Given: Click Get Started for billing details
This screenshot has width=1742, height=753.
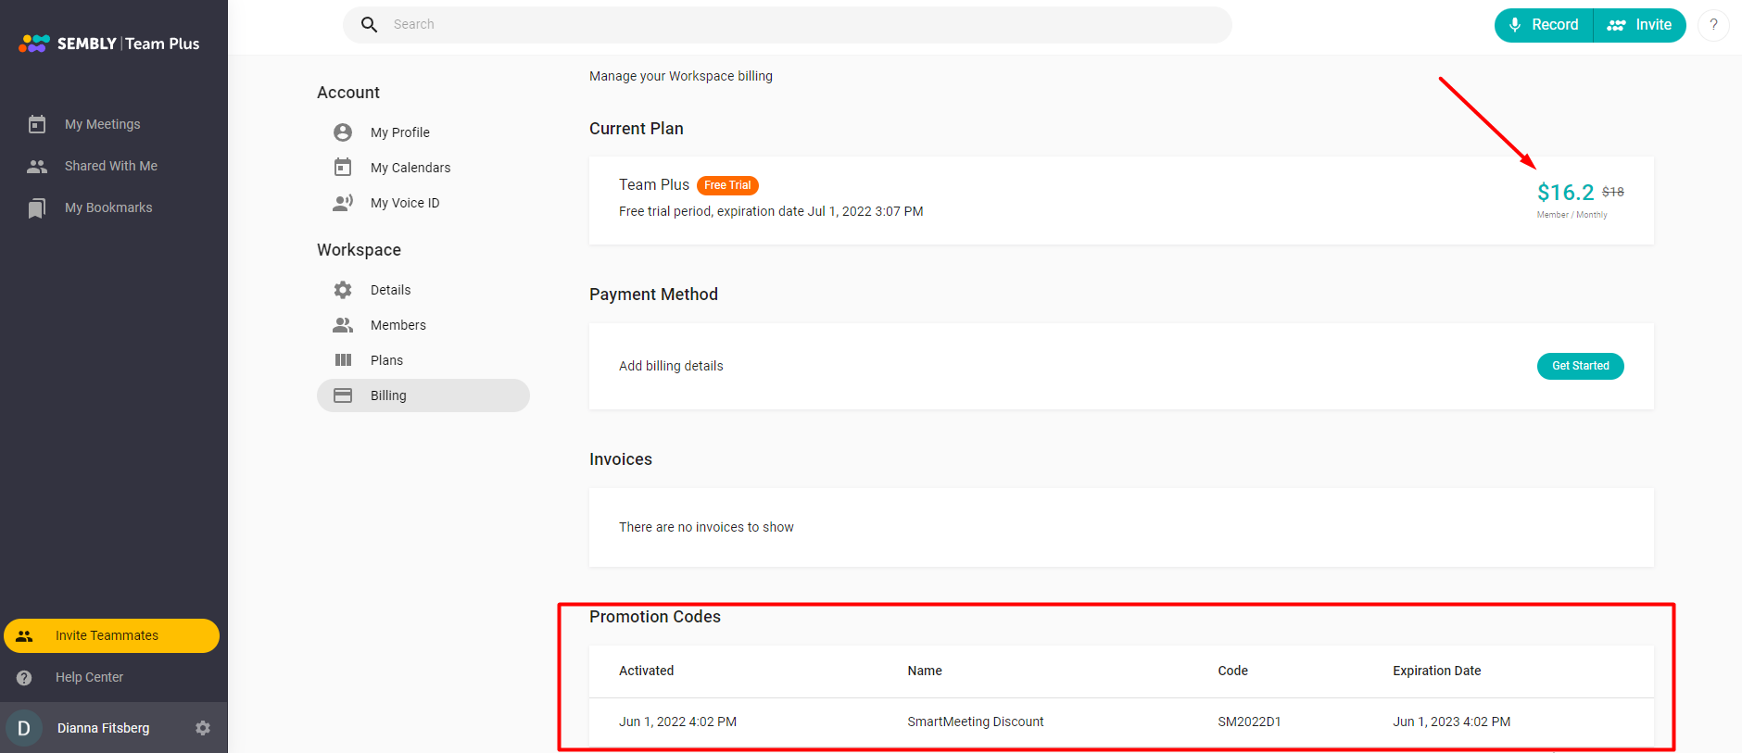Looking at the screenshot, I should tap(1581, 366).
